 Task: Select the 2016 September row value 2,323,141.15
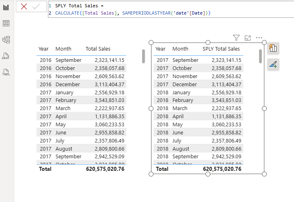[x=110, y=60]
